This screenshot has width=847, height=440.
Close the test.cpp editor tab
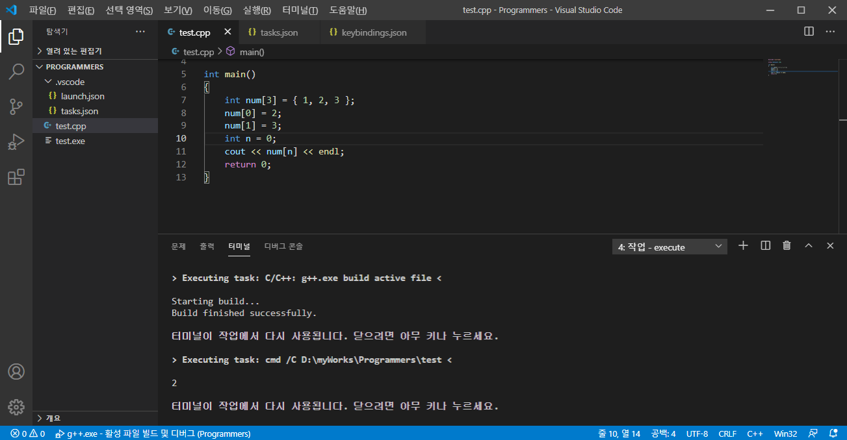[x=228, y=32]
